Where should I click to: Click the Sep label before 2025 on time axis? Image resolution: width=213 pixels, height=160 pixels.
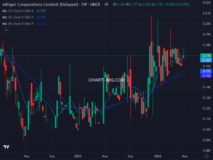(52, 156)
